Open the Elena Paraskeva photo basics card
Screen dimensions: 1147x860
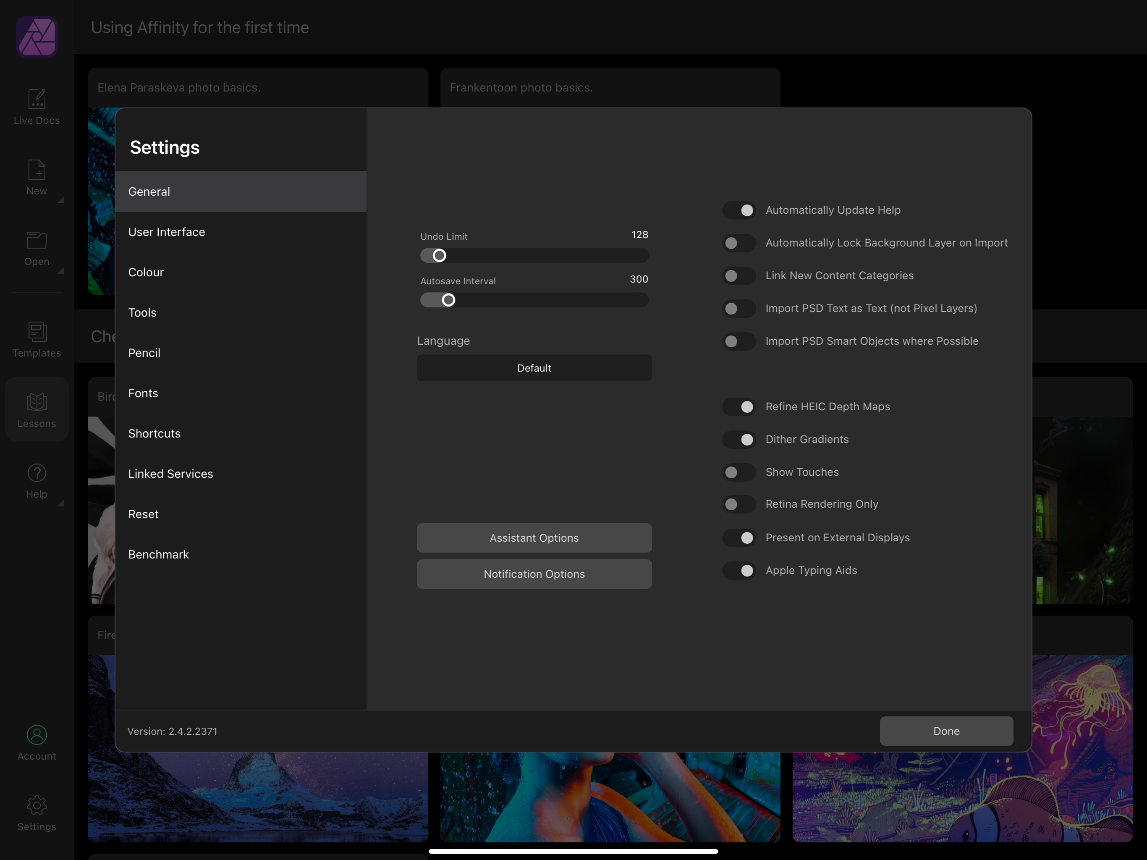[x=258, y=88]
